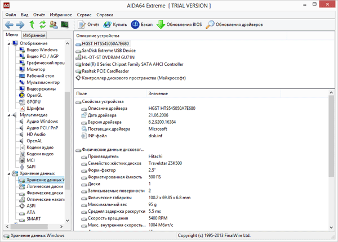
Task: Open the Отчёт report toolbar button
Action: click(x=88, y=25)
